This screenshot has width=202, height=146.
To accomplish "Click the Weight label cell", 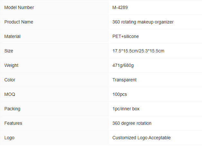I will [54, 65].
